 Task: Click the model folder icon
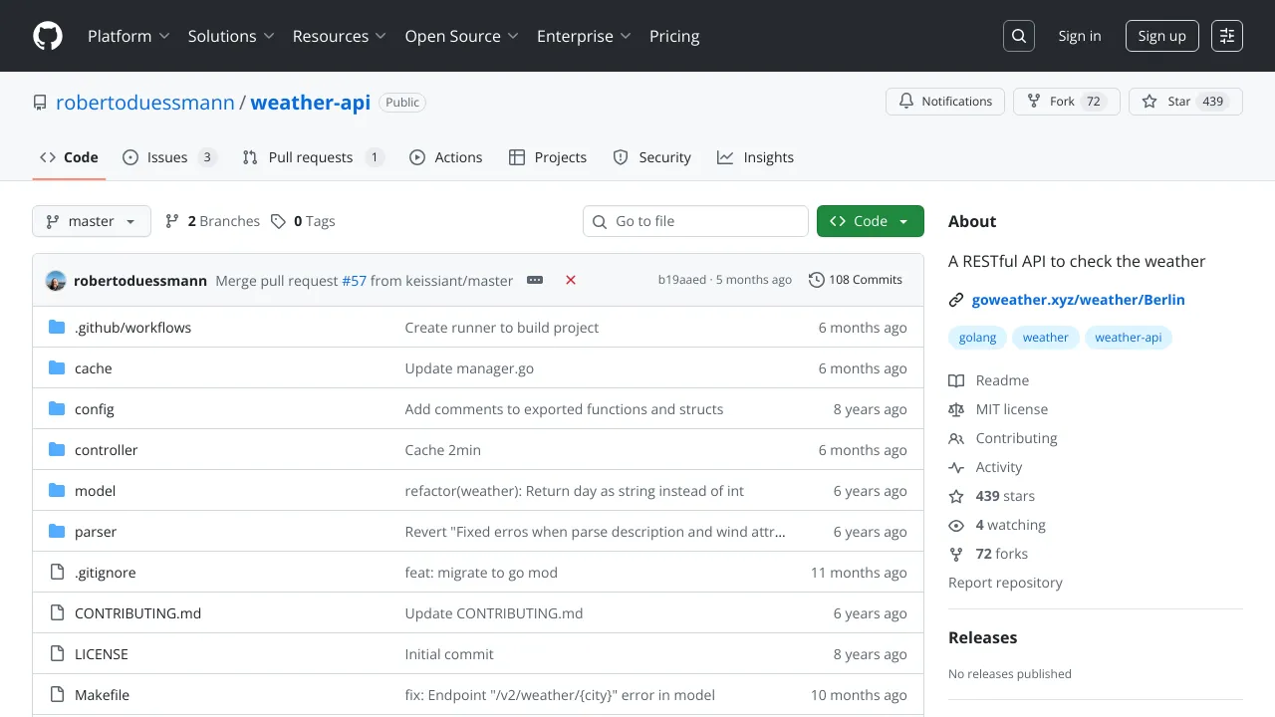57,491
